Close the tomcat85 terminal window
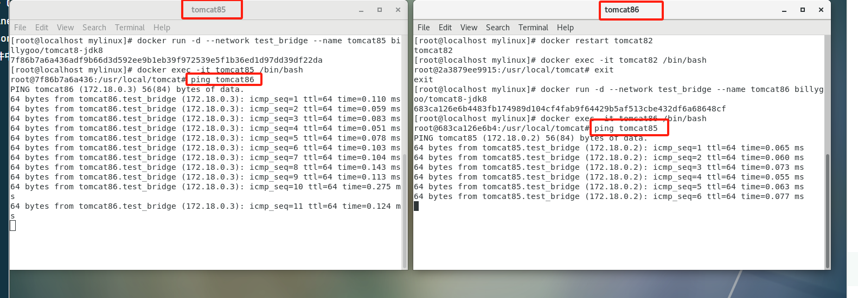The height and width of the screenshot is (298, 858). click(398, 10)
